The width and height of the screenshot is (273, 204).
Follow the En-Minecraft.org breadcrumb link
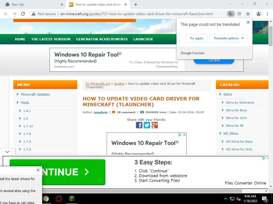pyautogui.click(x=98, y=84)
